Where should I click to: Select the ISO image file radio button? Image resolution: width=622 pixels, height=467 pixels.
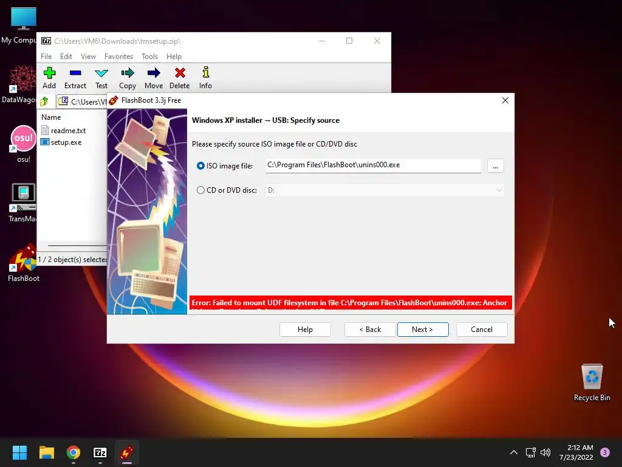pyautogui.click(x=200, y=165)
